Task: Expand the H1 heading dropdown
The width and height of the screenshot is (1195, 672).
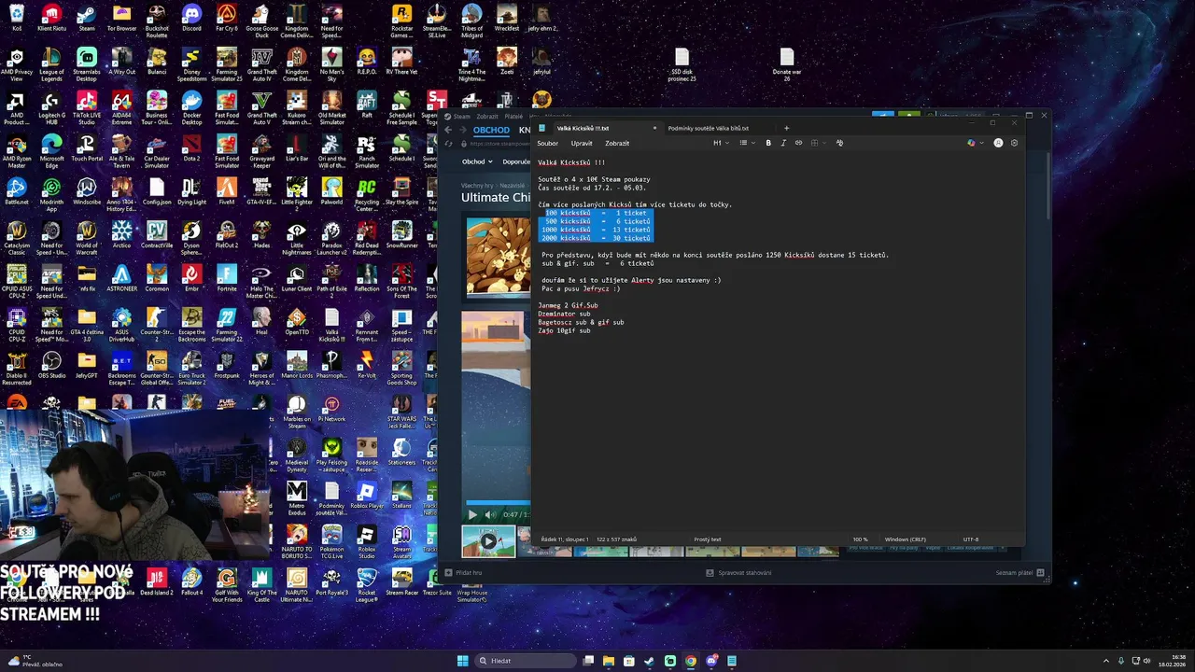Action: point(720,143)
